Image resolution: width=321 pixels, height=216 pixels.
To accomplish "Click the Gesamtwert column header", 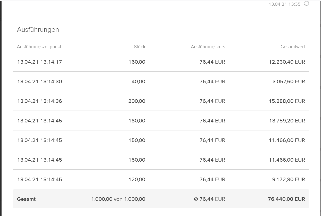I will (293, 47).
